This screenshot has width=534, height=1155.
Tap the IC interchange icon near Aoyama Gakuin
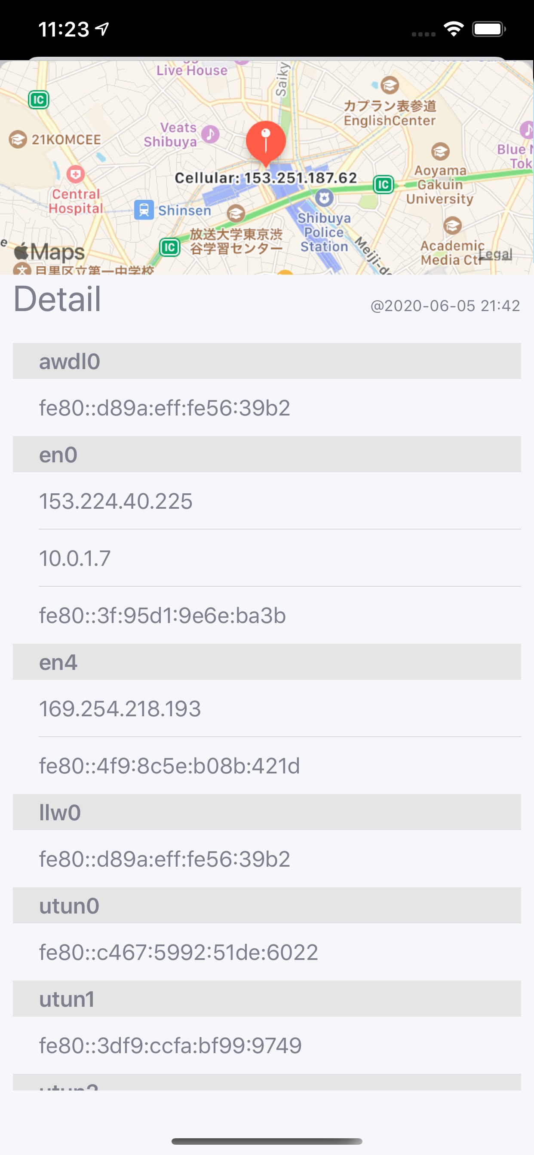pos(383,184)
